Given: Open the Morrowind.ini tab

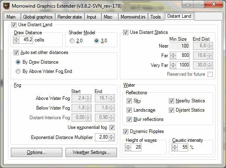Looking at the screenshot, I should (133, 17).
